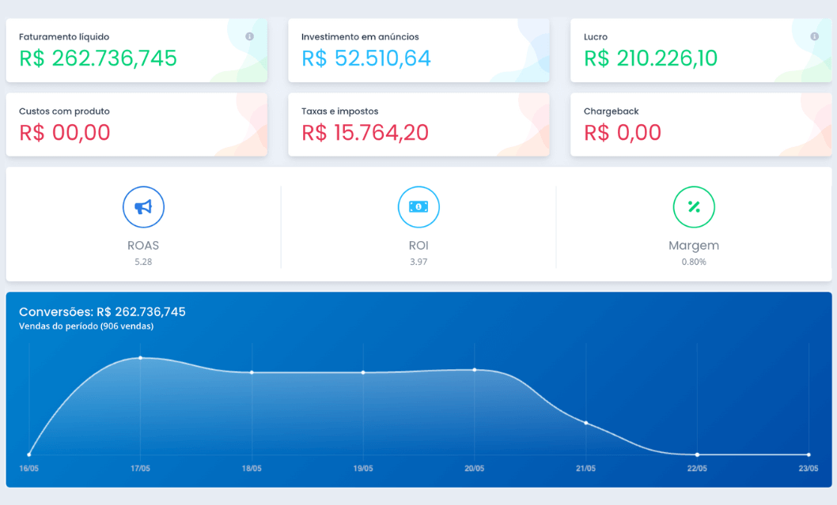Screen dimensions: 837x505
Task: Click the Lucro value R$ 210.226,10
Action: coord(650,58)
